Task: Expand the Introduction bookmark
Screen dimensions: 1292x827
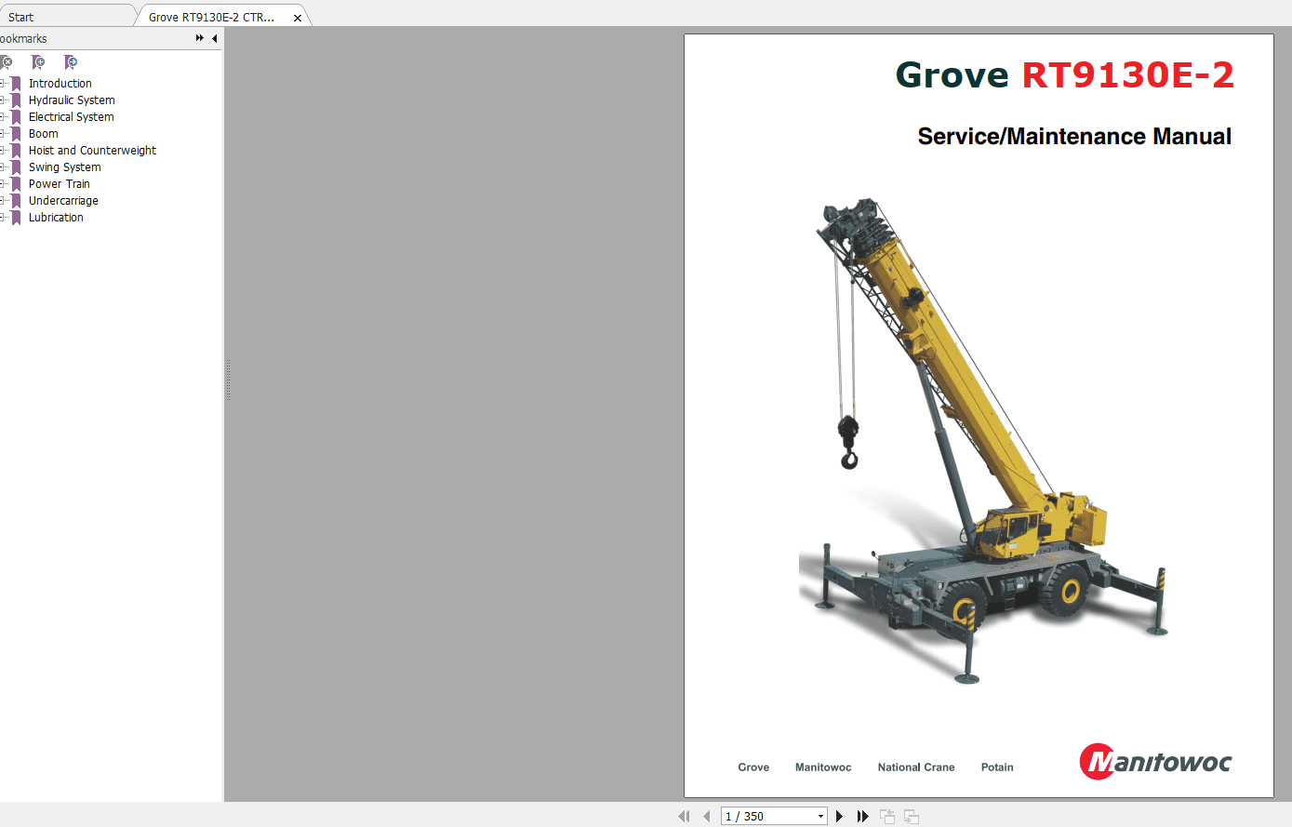Action: [4, 83]
